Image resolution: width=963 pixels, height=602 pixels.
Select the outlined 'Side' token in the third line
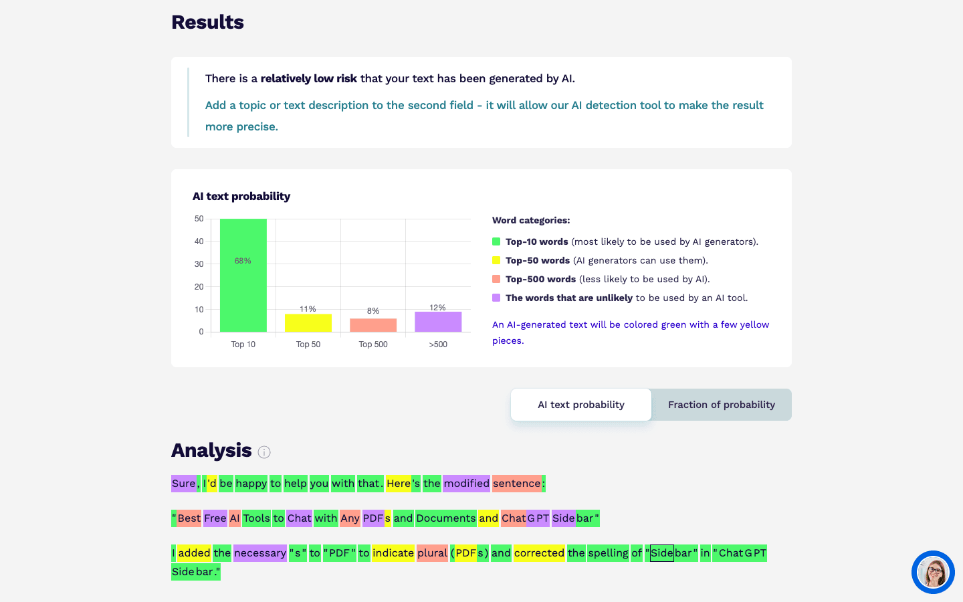(662, 553)
